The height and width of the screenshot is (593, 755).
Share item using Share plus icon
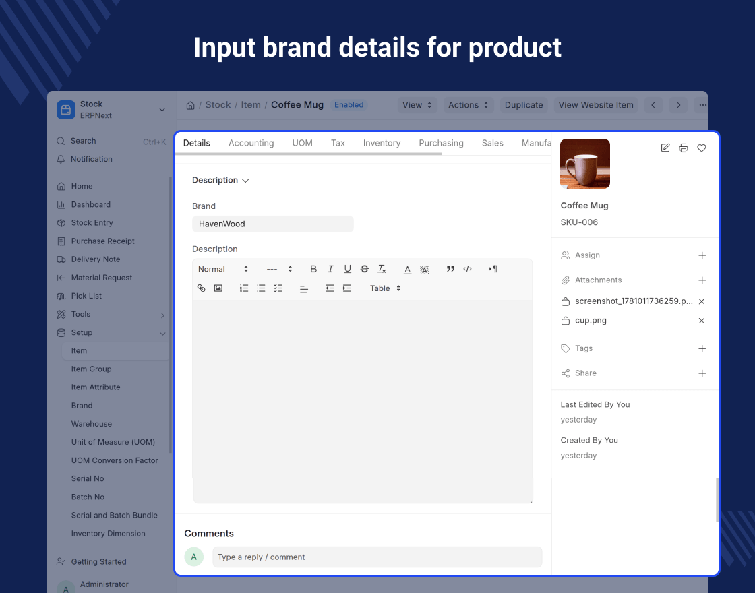(x=702, y=373)
